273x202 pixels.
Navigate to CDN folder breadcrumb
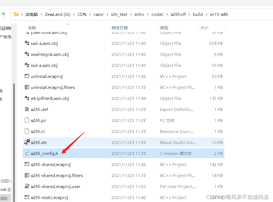pyautogui.click(x=82, y=15)
